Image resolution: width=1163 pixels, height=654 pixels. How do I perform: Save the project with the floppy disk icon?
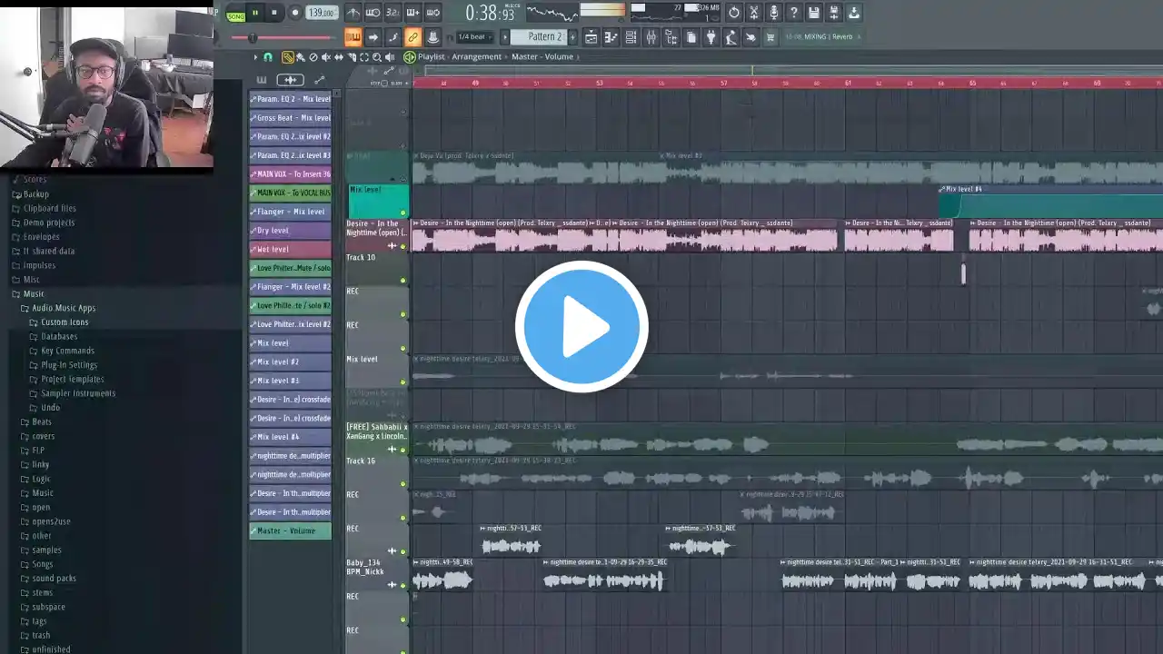tap(814, 13)
